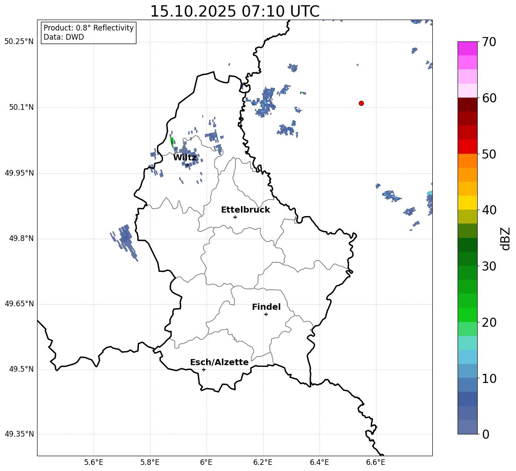The width and height of the screenshot is (516, 471).
Task: Click the 50 tick on the colorbar
Action: [x=489, y=154]
